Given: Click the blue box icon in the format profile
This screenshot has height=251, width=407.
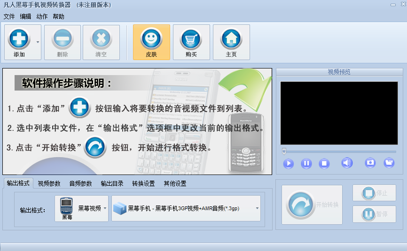Looking at the screenshot, I should point(120,208).
